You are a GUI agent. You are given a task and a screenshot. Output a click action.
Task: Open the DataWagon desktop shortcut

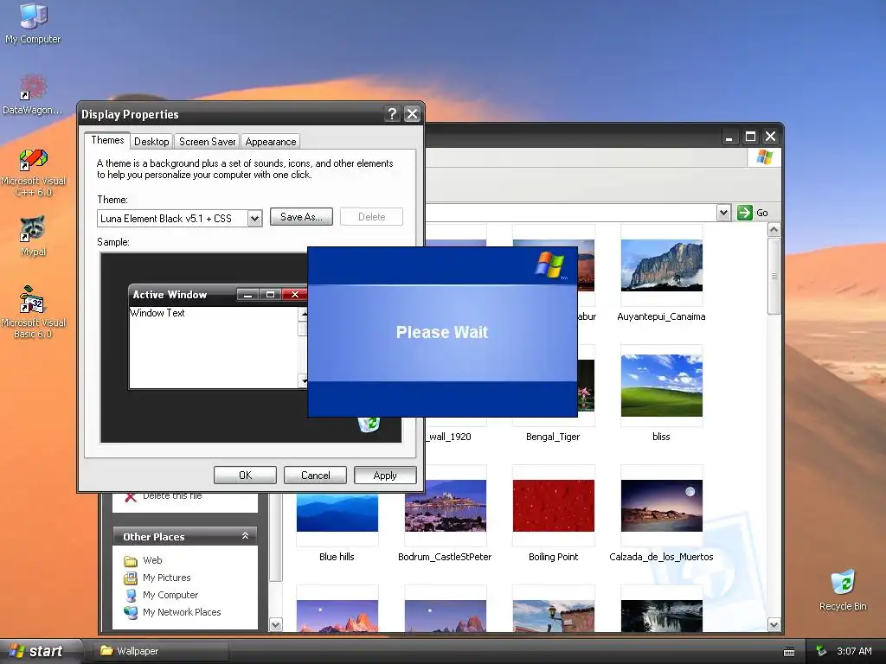(33, 93)
